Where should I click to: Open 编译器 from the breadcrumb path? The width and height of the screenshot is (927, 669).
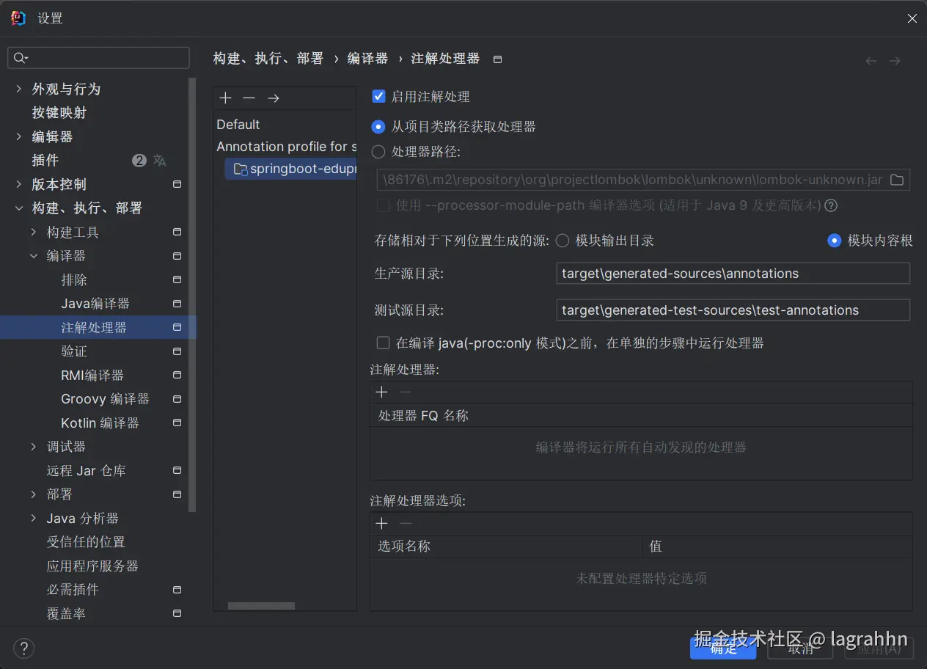(367, 58)
